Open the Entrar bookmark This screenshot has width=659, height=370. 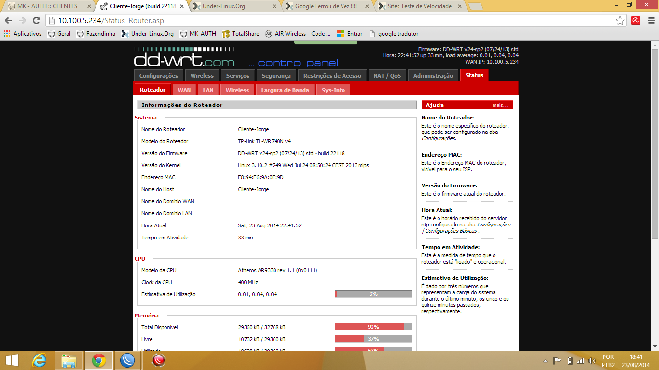click(x=350, y=34)
